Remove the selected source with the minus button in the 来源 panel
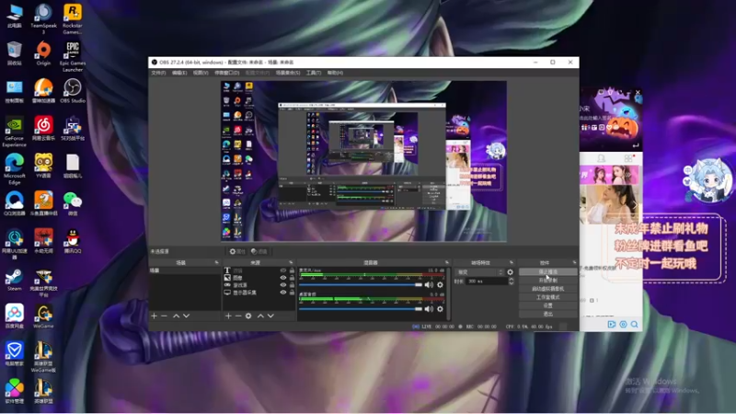This screenshot has width=736, height=414. [x=238, y=316]
